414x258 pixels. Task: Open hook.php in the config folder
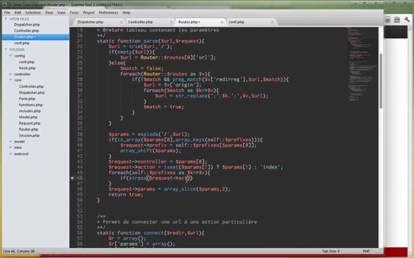[x=27, y=68]
